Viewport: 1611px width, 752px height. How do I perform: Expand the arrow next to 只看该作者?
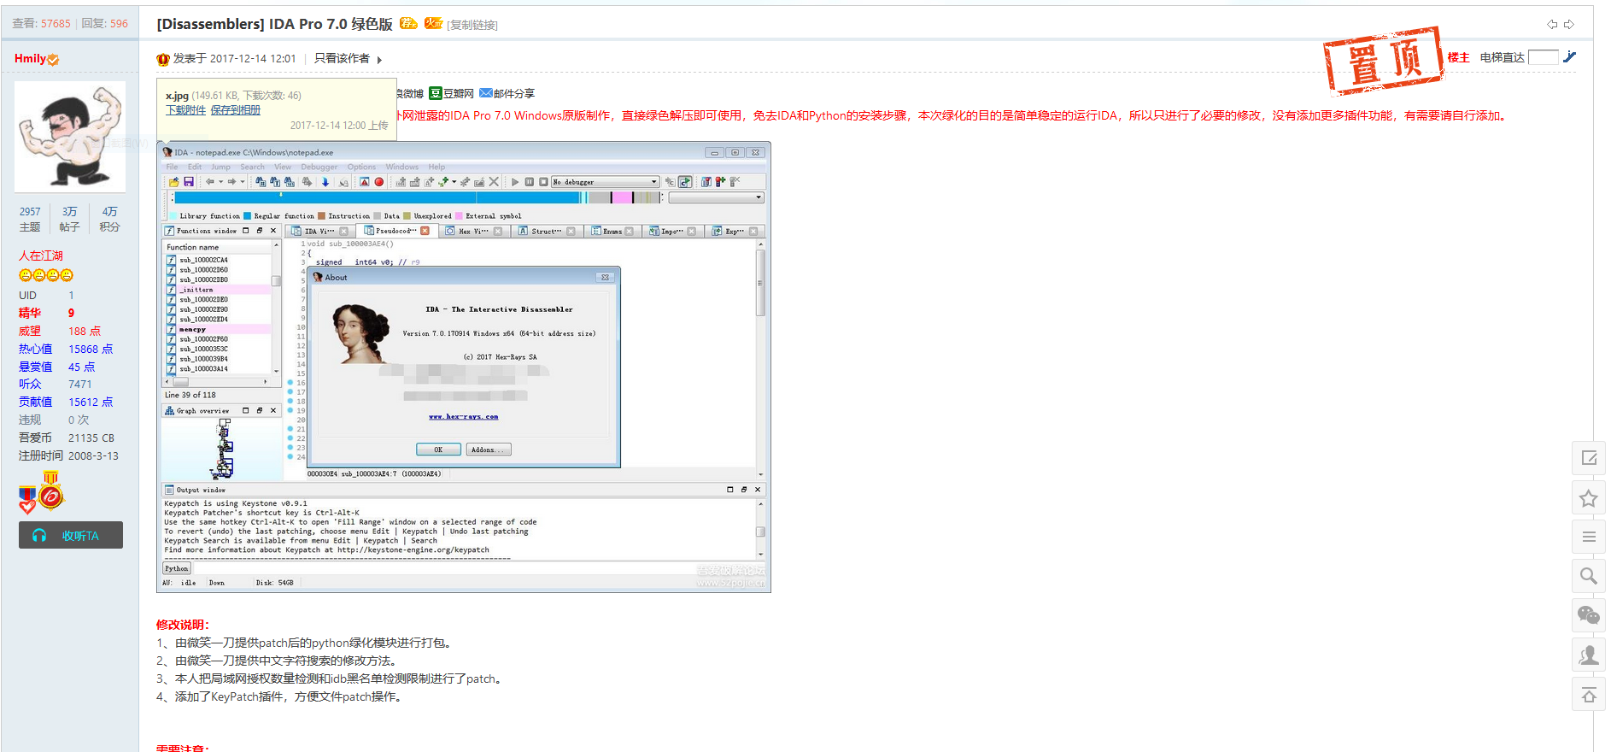coord(379,60)
